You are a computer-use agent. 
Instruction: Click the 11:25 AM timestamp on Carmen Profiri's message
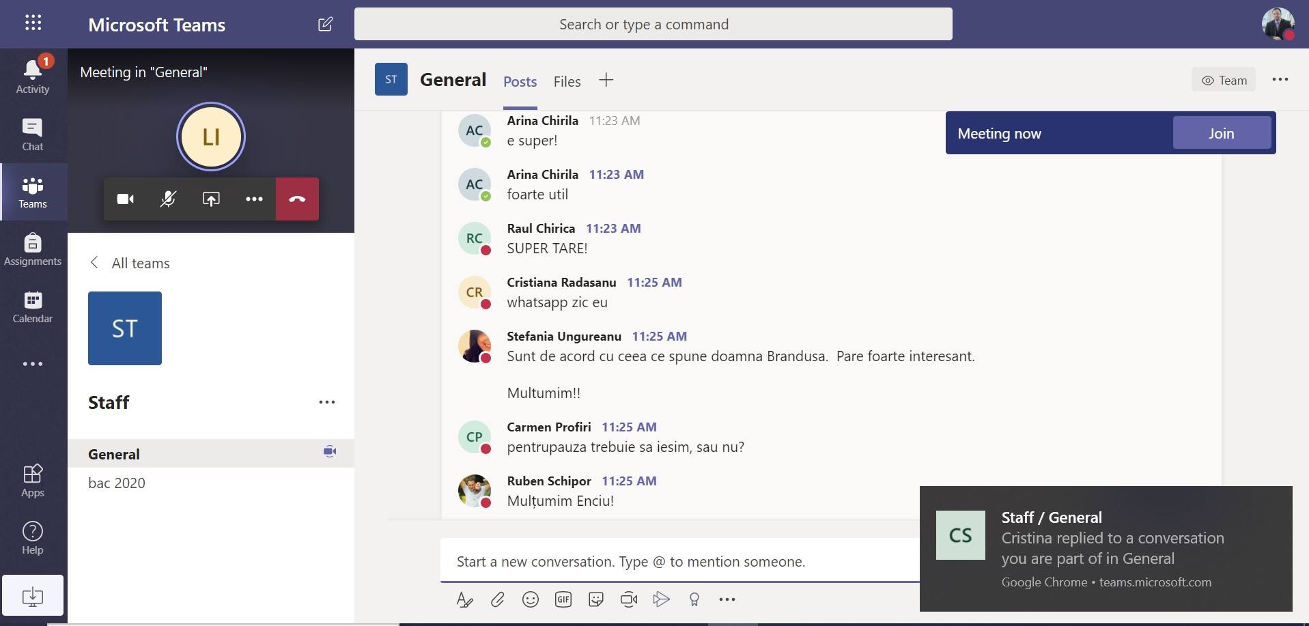[629, 427]
